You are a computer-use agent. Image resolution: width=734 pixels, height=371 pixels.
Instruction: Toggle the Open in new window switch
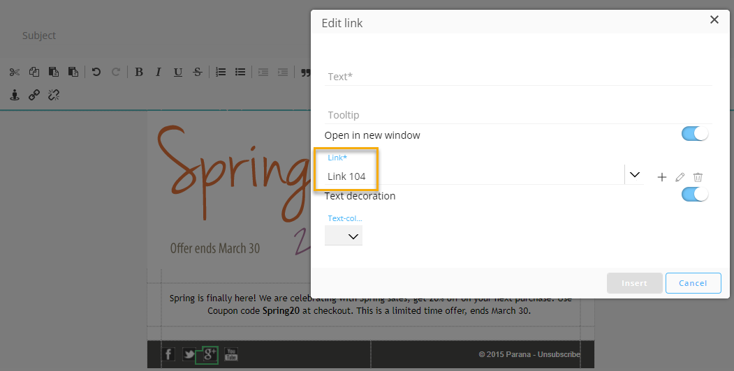pos(694,134)
